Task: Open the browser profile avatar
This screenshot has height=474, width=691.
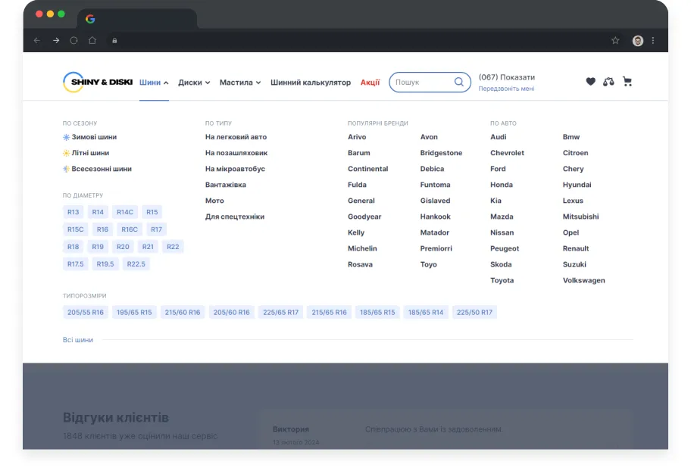Action: 638,41
